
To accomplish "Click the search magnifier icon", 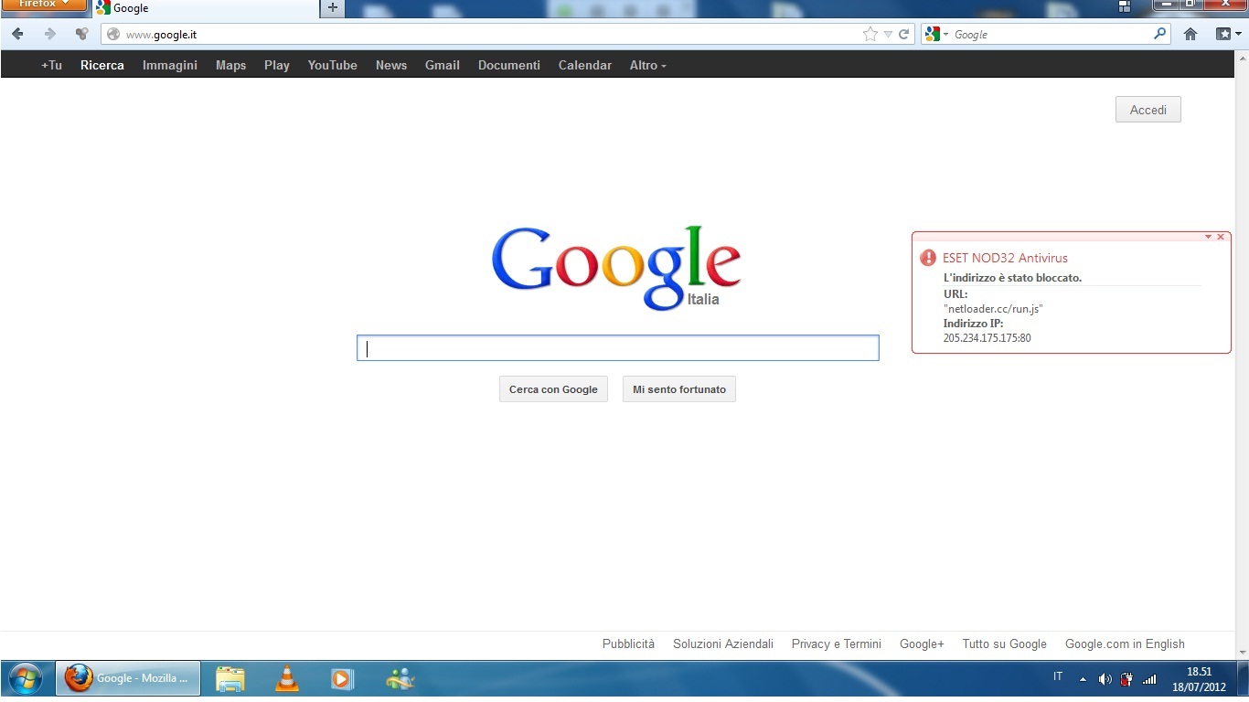I will click(1159, 34).
